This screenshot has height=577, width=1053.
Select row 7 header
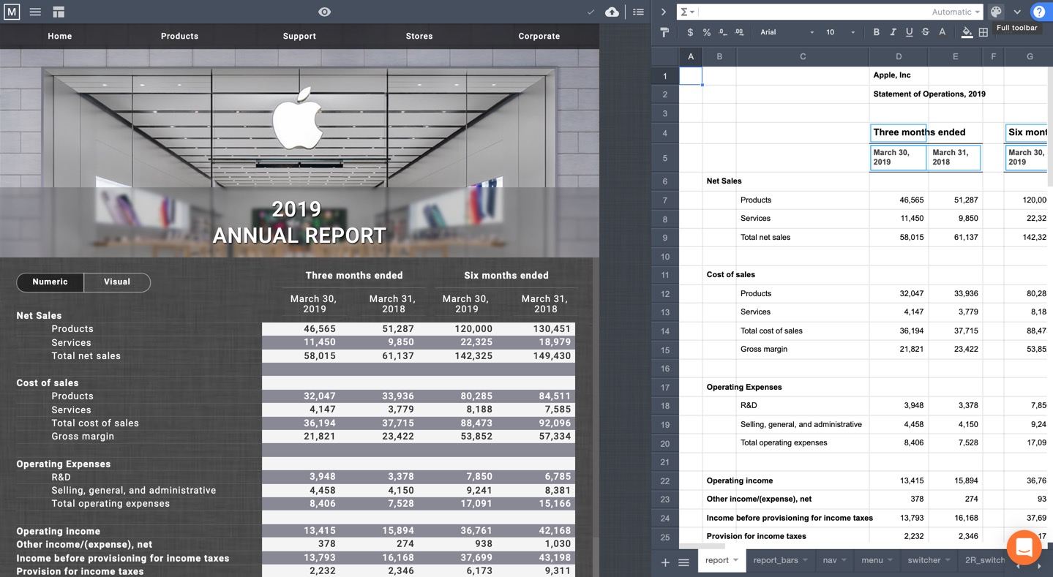665,200
